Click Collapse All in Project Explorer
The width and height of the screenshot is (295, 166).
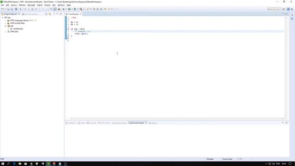pyautogui.click(x=46, y=14)
